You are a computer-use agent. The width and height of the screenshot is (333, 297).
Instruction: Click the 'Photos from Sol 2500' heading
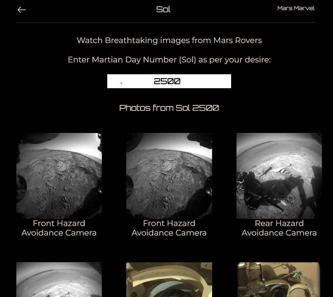click(169, 108)
